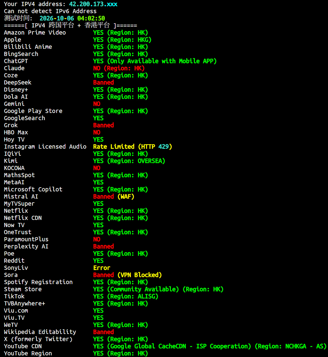
Task: Click TikTok's 'YES (Region: ALISG)' result
Action: point(126,296)
